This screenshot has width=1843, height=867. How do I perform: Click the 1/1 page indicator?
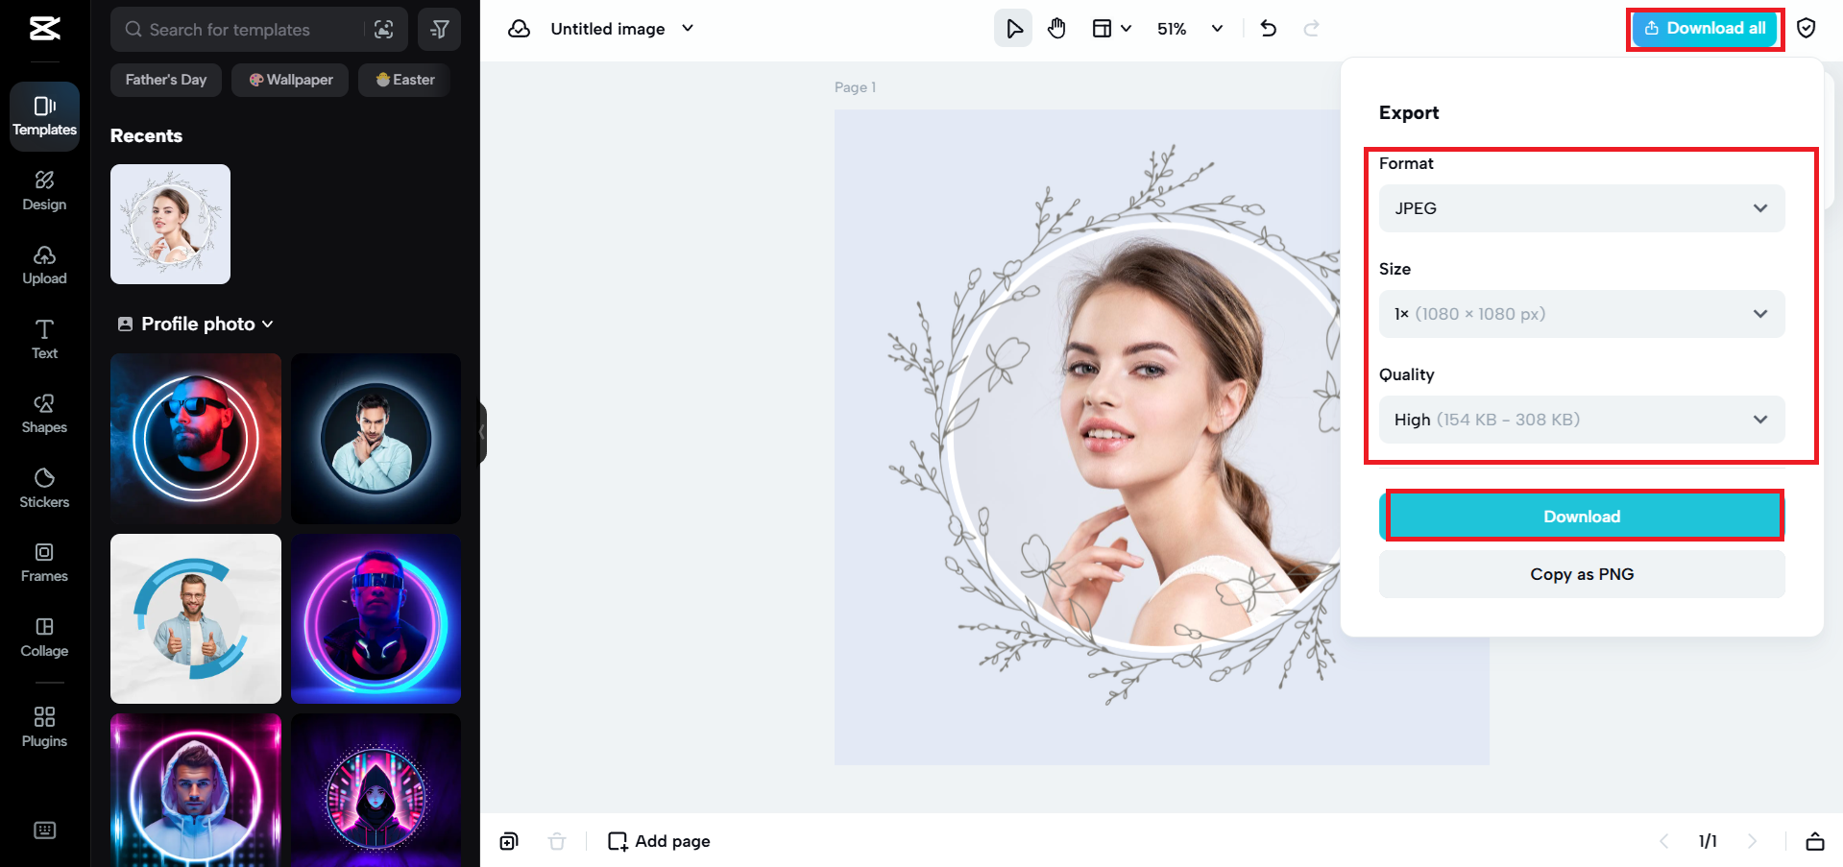pos(1708,841)
